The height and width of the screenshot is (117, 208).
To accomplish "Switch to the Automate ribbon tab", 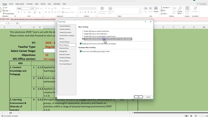I will tap(57, 4).
